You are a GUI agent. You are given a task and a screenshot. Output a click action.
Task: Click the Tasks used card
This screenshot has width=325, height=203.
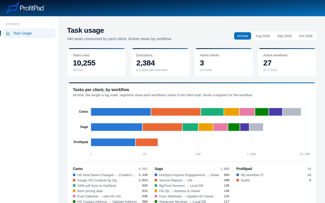click(x=97, y=63)
